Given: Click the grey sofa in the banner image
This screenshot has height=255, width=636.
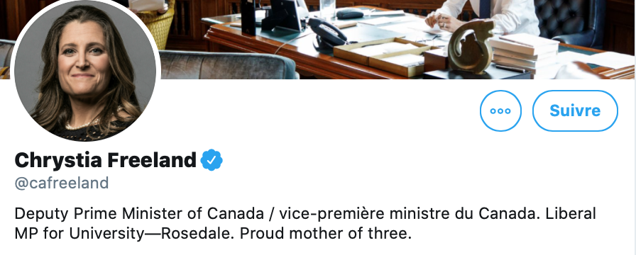Looking at the screenshot, I should click(x=227, y=64).
